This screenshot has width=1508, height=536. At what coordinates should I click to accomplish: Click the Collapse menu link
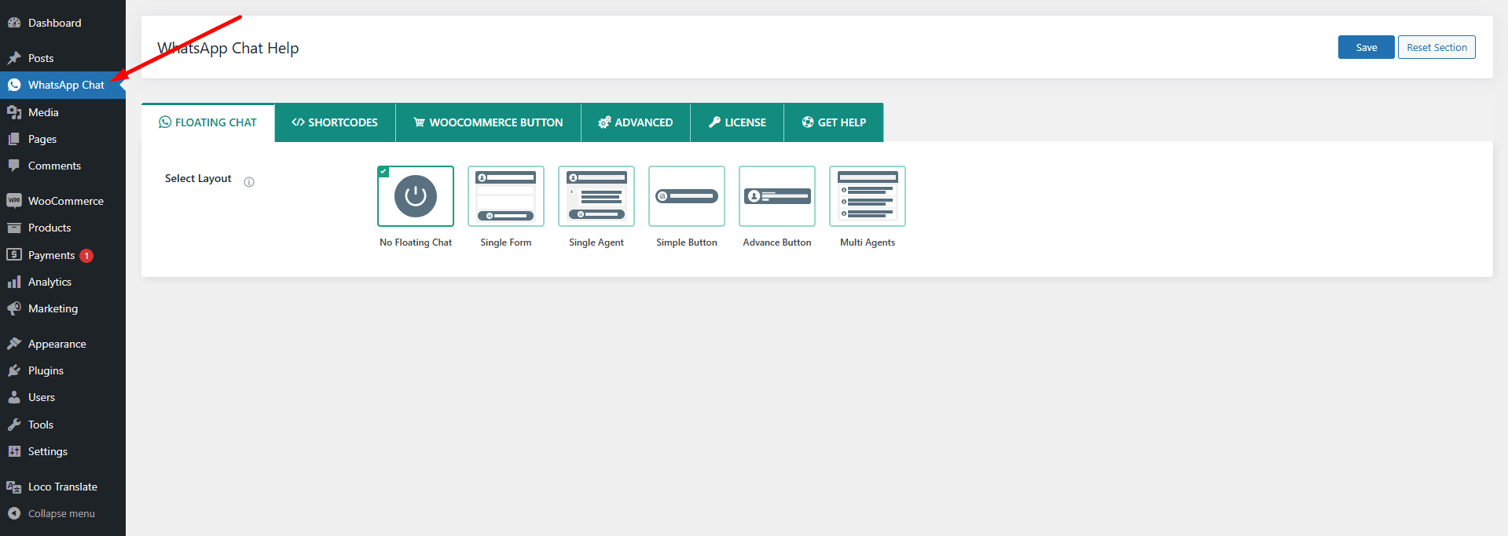pos(63,513)
